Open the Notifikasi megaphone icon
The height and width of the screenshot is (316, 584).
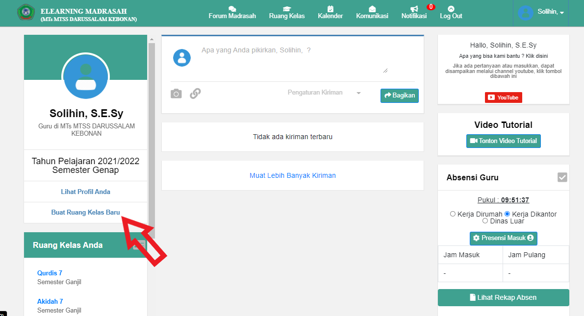coord(414,9)
